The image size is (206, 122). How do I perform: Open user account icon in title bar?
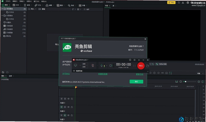pyautogui.click(x=188, y=3)
